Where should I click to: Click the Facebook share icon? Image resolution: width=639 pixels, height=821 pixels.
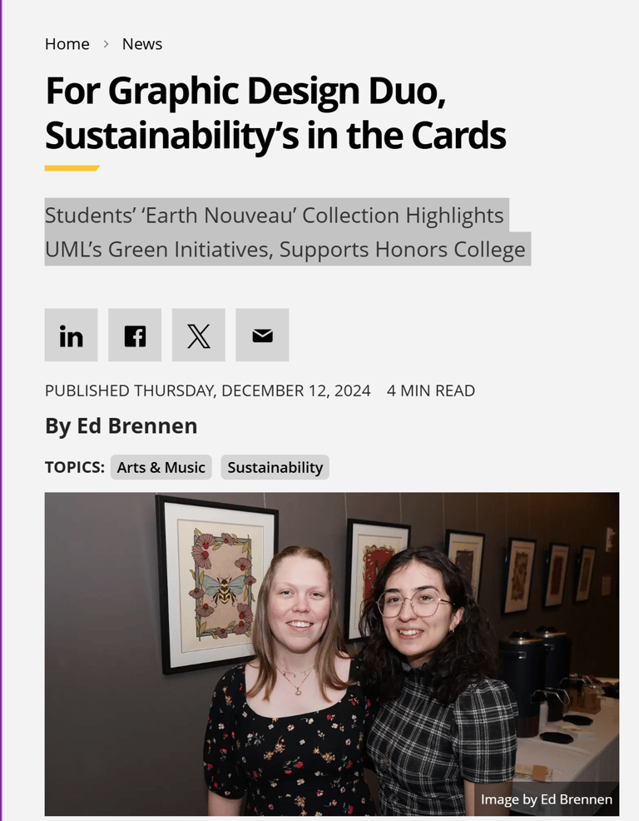[135, 336]
